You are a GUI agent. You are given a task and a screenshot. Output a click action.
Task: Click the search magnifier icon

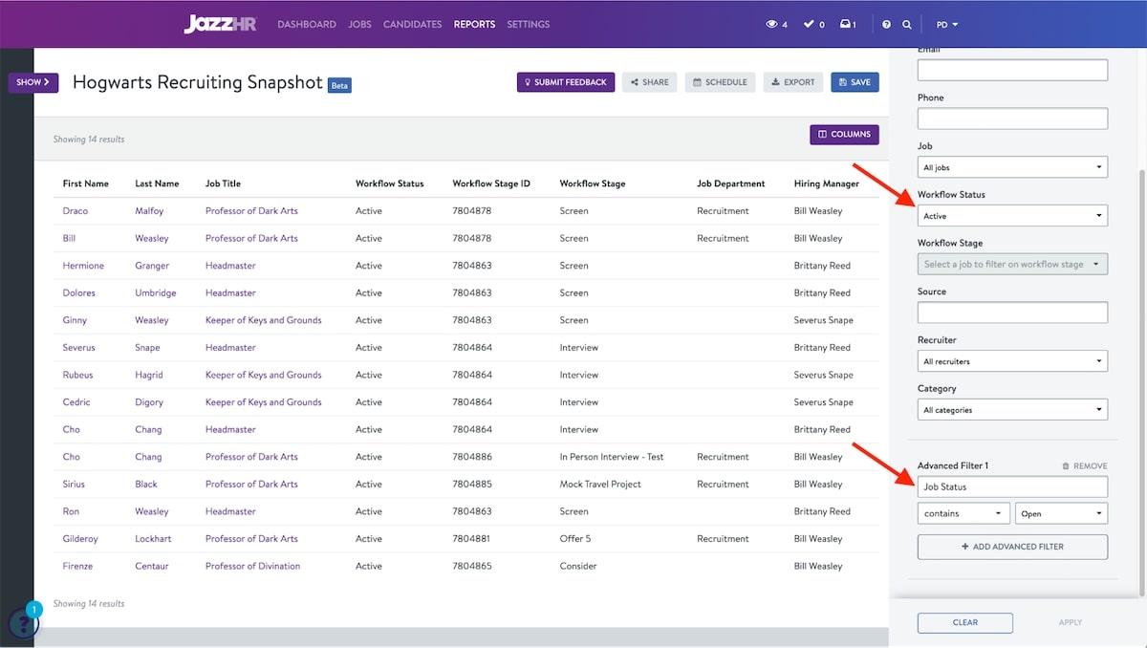pos(906,24)
